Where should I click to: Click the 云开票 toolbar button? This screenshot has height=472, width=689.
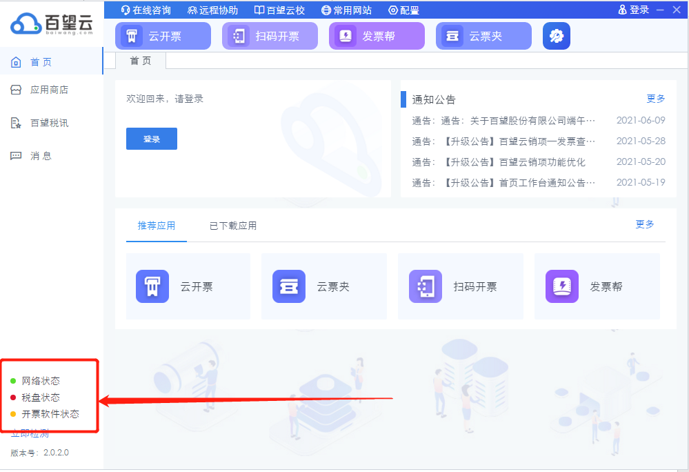tap(163, 36)
